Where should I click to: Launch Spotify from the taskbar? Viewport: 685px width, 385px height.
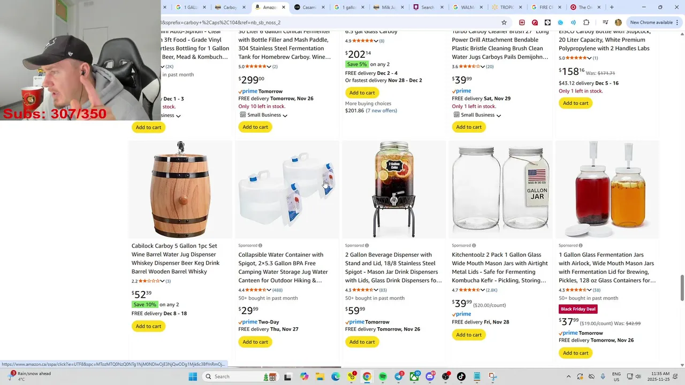[383, 376]
